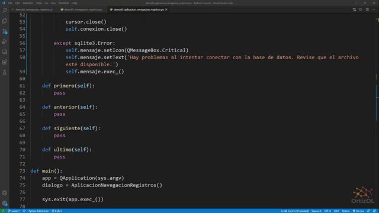Click 'QMessageBox.Critical' in setIcon line

[x=156, y=50]
